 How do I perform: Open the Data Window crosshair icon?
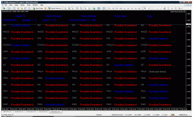[x=18, y=8]
